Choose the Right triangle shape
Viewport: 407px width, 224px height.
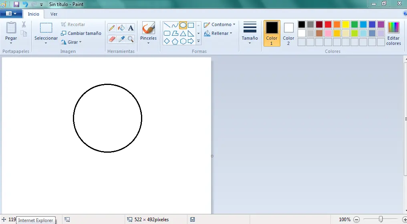pyautogui.click(x=191, y=33)
